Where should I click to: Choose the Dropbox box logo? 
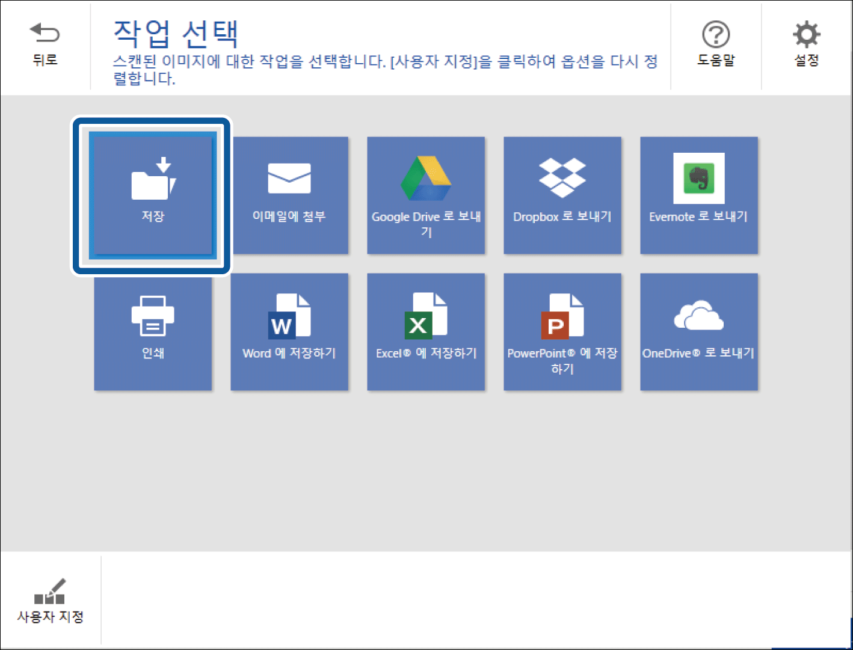coord(562,177)
